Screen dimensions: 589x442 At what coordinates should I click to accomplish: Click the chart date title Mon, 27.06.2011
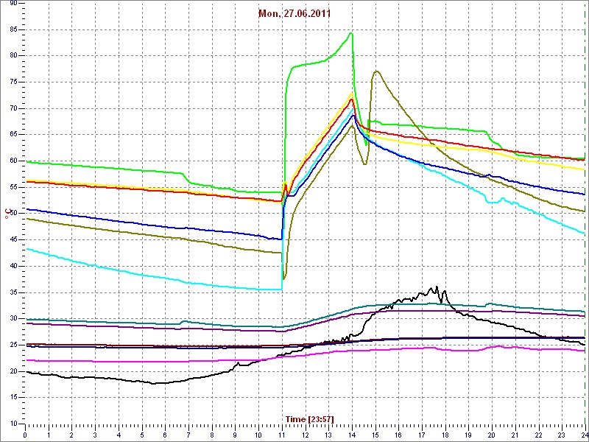pos(294,14)
